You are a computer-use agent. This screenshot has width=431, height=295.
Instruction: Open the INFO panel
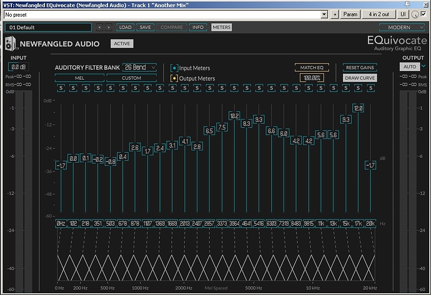[198, 27]
